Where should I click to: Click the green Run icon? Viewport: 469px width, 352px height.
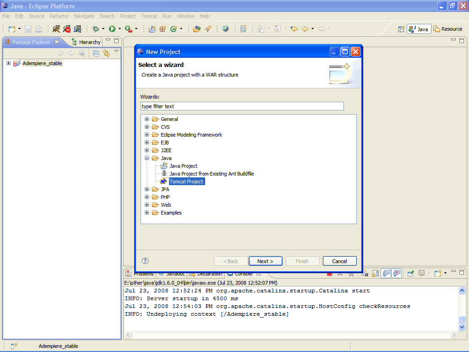tap(112, 29)
